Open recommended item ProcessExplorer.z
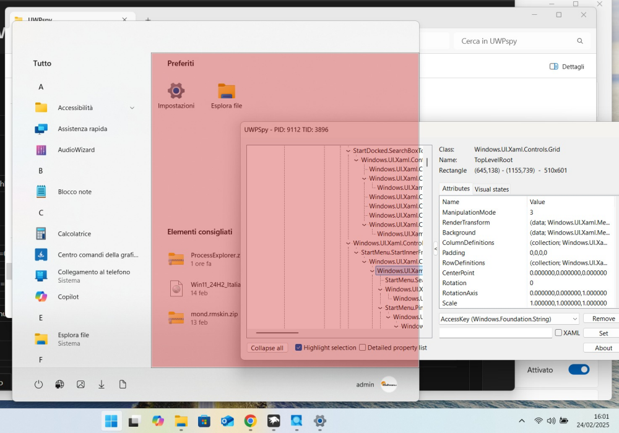Screen dimensions: 619x433 [204, 259]
